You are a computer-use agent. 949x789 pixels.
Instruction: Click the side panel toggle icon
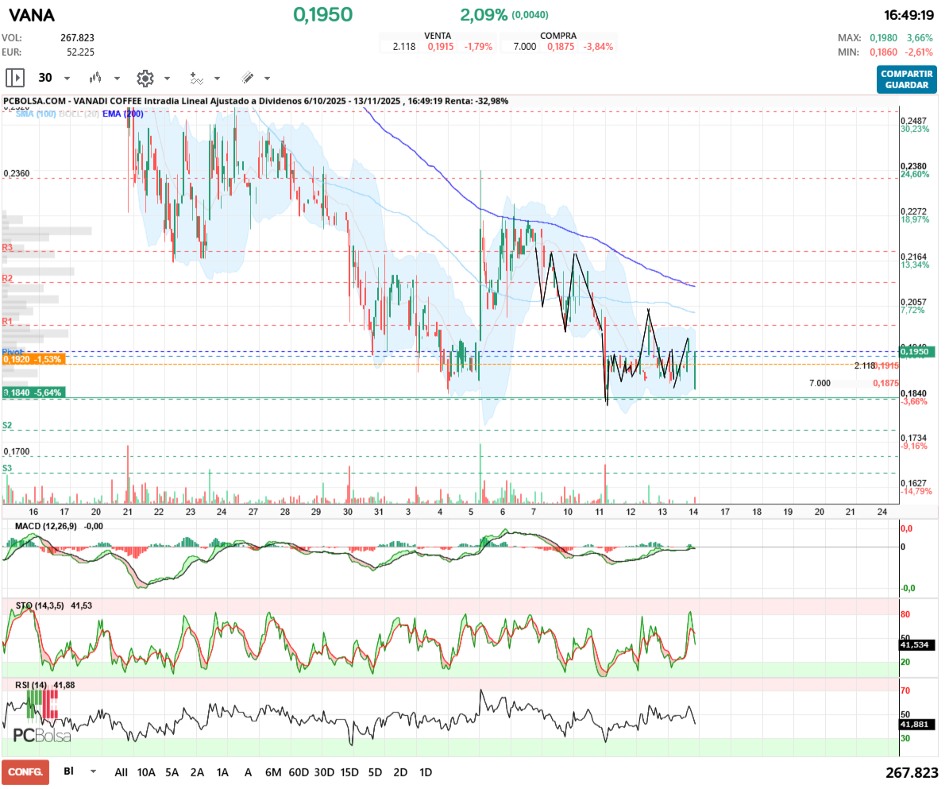click(x=15, y=78)
